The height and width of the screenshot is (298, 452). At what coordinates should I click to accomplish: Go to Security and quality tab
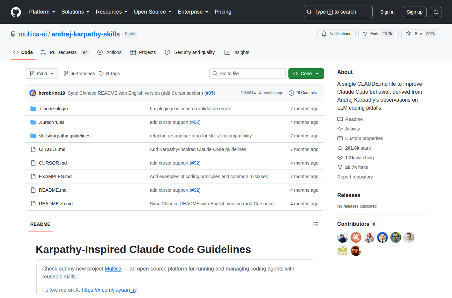pos(190,52)
